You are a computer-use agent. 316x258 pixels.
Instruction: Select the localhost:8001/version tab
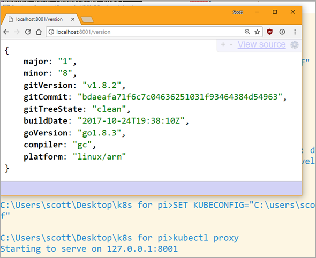pos(39,19)
